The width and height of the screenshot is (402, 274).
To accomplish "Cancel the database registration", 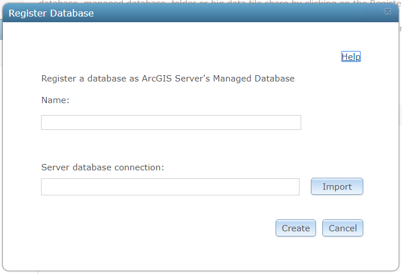I will coord(343,228).
